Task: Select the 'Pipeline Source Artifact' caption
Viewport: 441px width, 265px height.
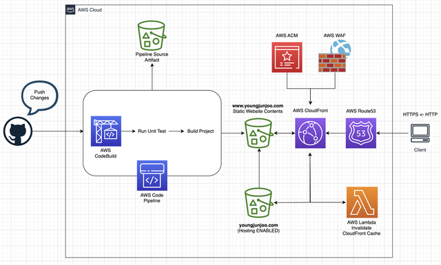Action: [x=152, y=57]
